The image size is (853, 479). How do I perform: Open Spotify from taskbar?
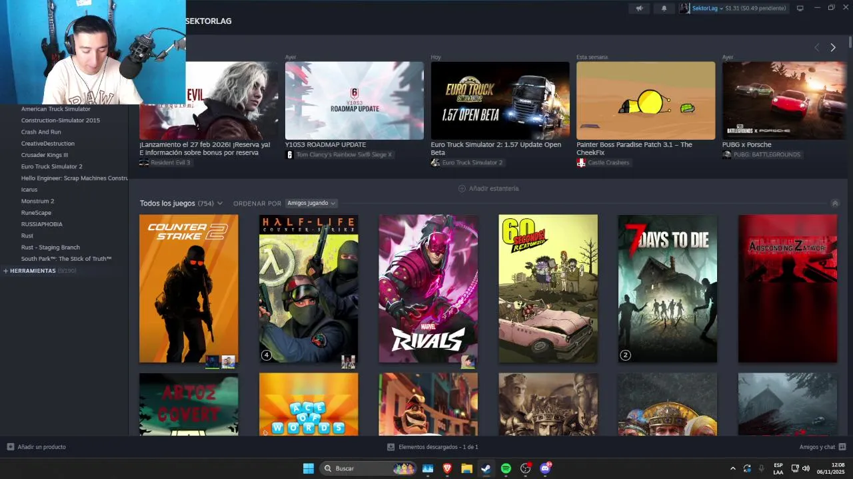point(506,468)
